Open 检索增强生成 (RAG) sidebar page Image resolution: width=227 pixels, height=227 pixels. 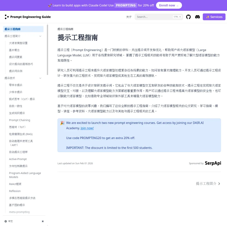click(x=21, y=134)
